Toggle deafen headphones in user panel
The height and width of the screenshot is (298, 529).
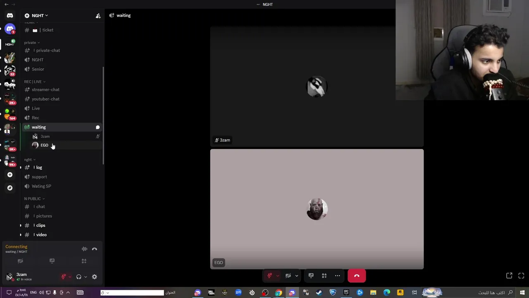(79, 277)
